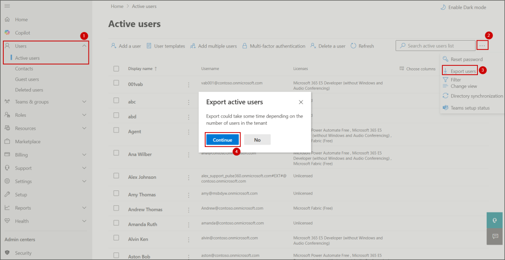
Task: Choose Export users option
Action: tap(460, 71)
